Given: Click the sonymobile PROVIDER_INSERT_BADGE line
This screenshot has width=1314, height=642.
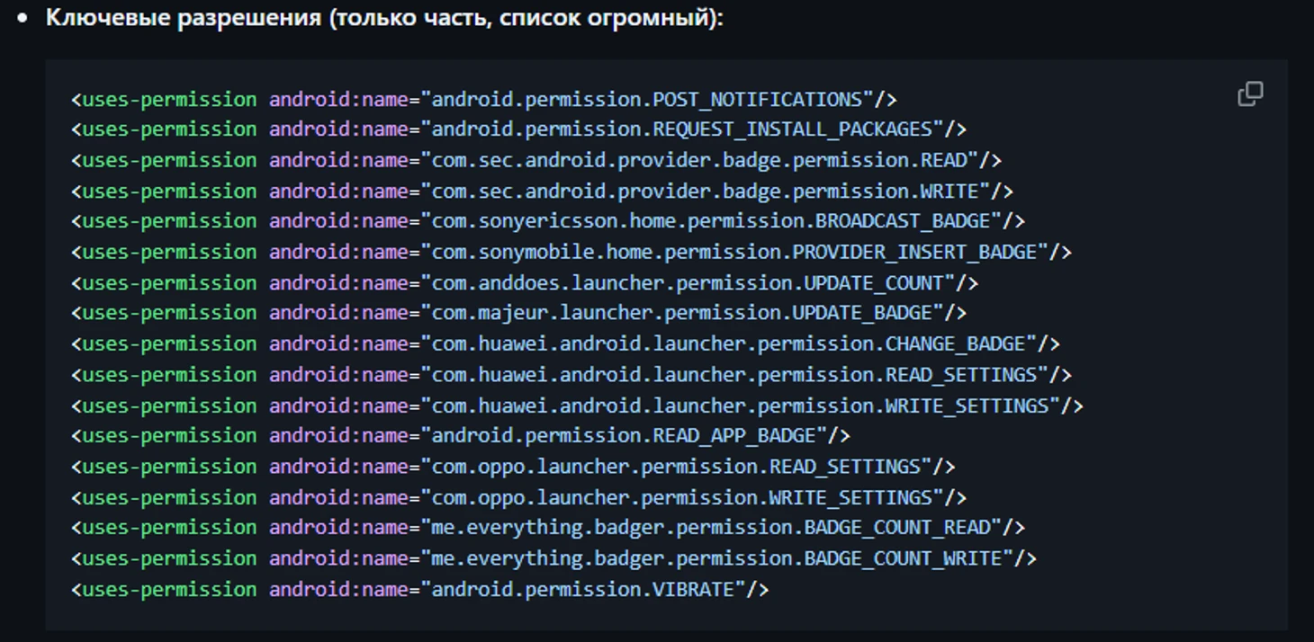Looking at the screenshot, I should click(571, 253).
